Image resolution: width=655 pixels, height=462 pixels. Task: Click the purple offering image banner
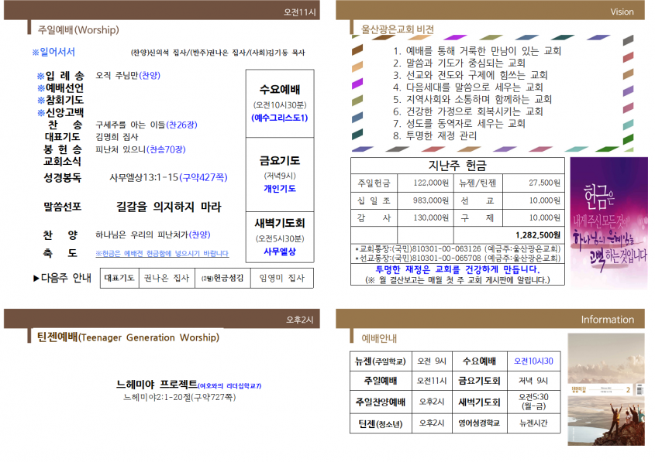[609, 221]
